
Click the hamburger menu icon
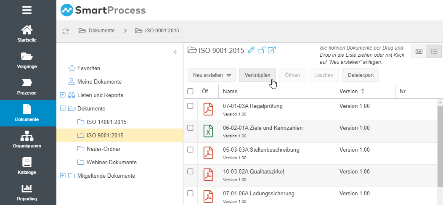(x=28, y=10)
